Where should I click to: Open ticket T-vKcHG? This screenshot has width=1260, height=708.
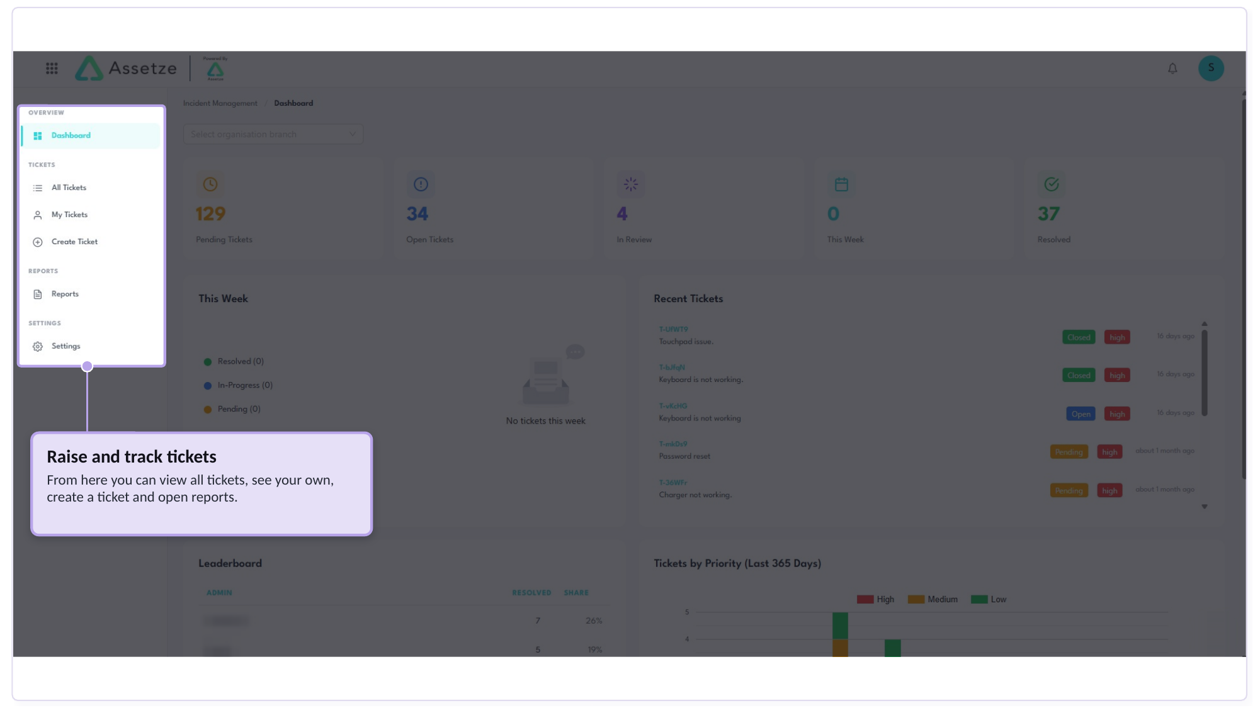[x=673, y=407]
